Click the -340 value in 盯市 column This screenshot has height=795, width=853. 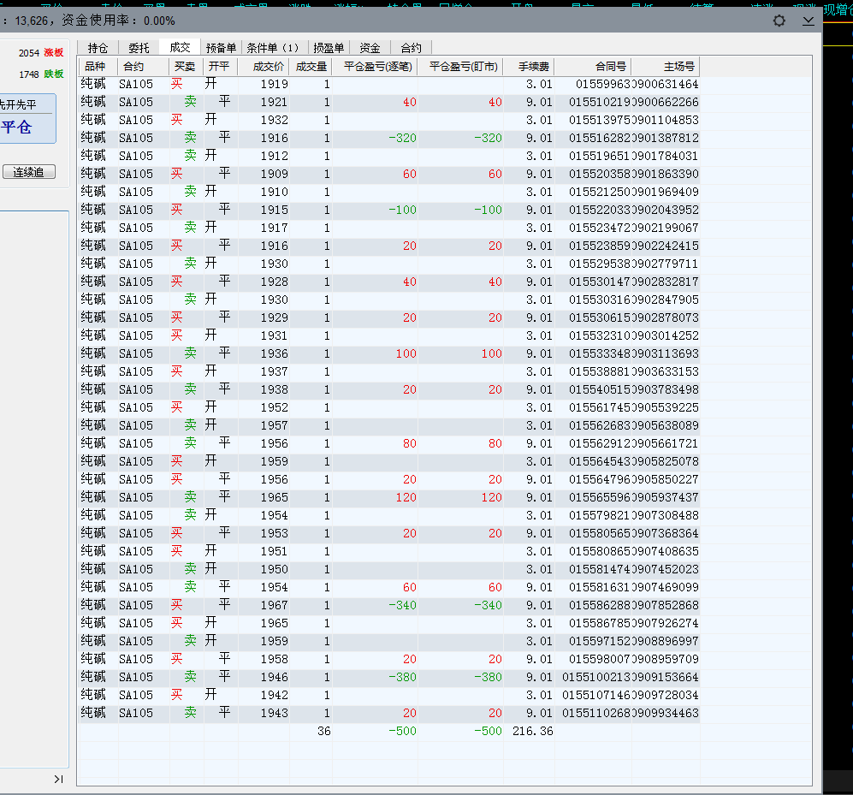488,605
